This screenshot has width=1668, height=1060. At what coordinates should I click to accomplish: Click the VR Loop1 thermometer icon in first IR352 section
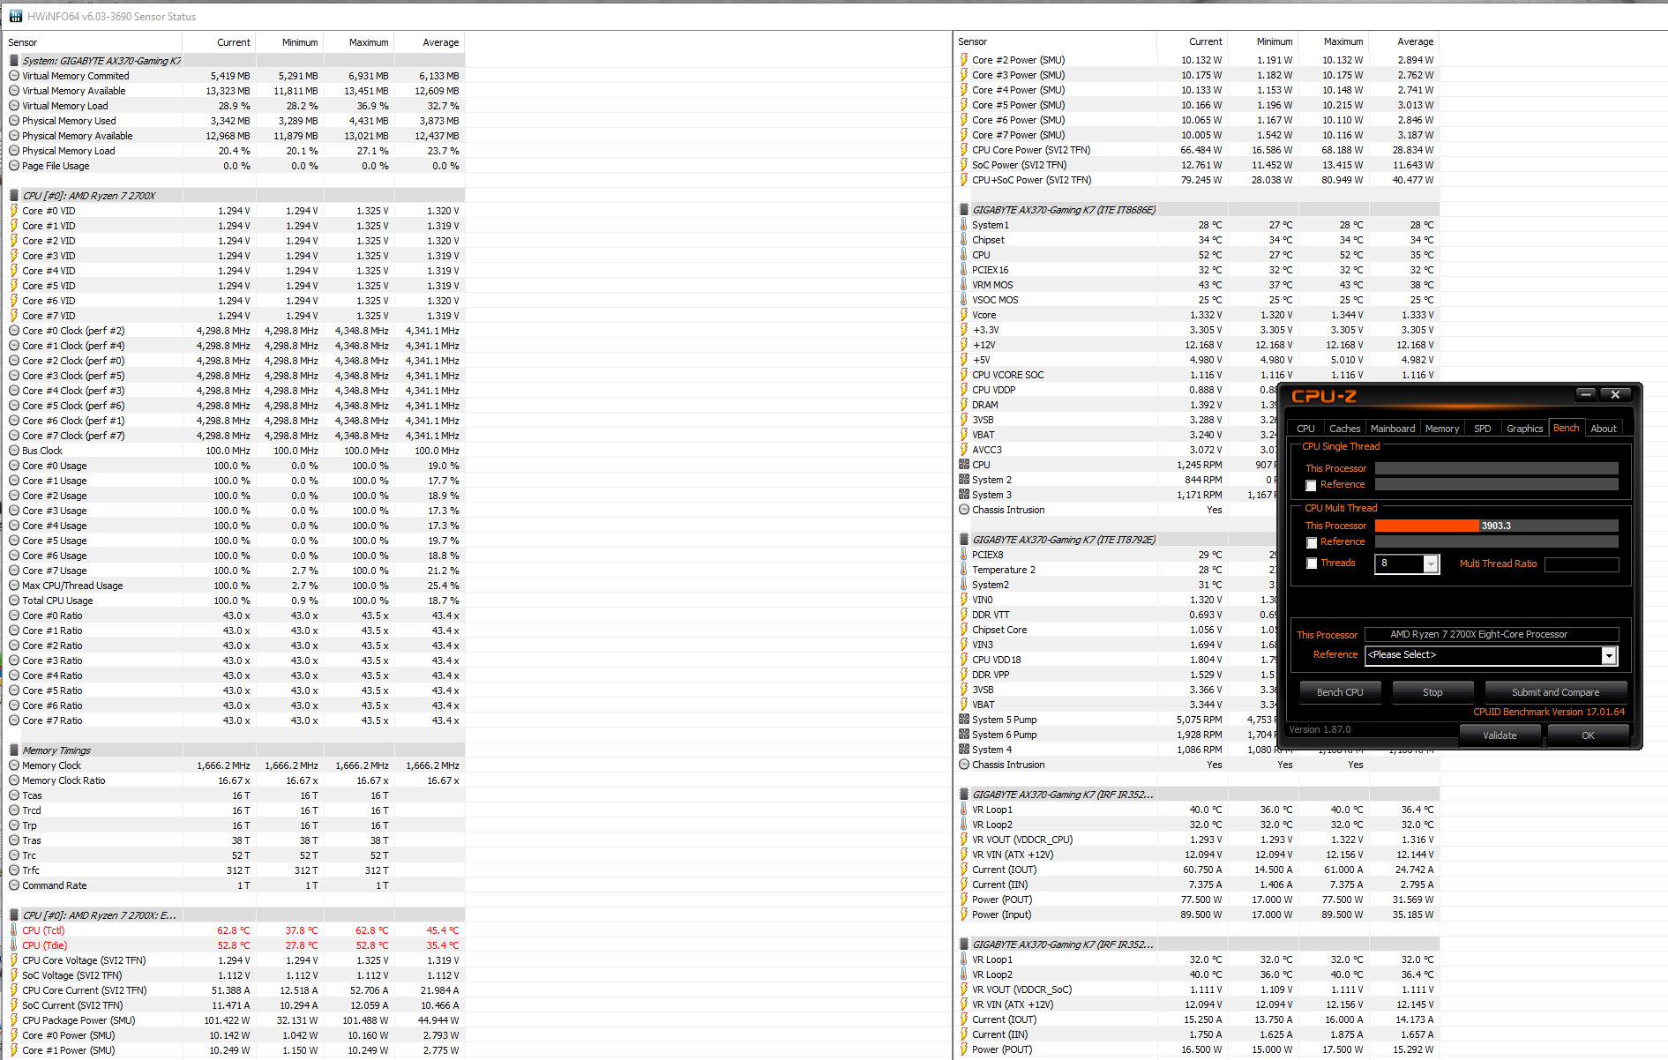(x=964, y=810)
